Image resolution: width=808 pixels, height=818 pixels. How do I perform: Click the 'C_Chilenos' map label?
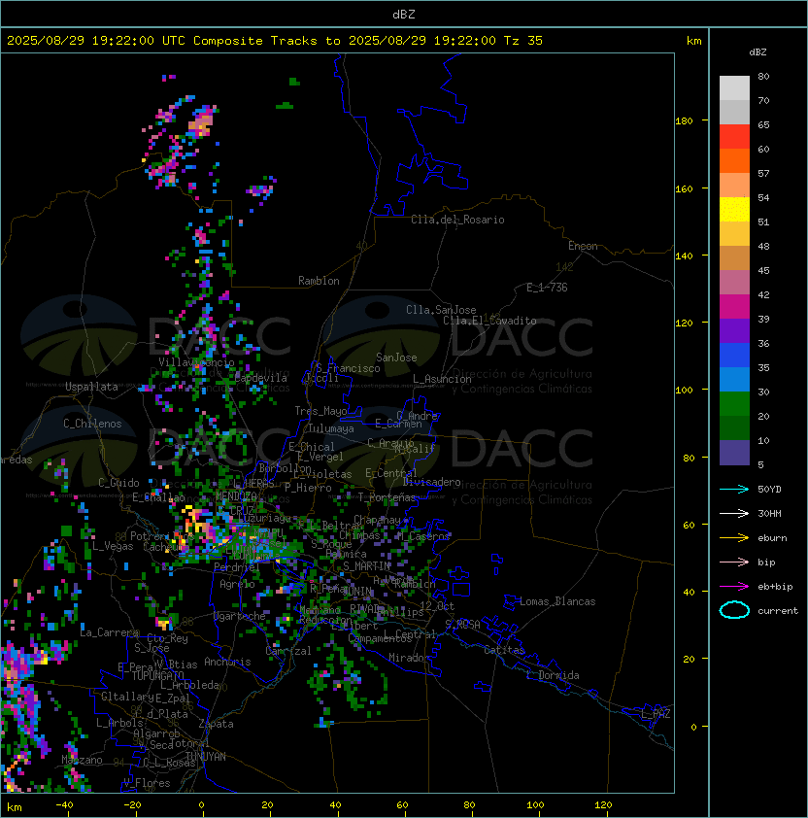(x=92, y=424)
